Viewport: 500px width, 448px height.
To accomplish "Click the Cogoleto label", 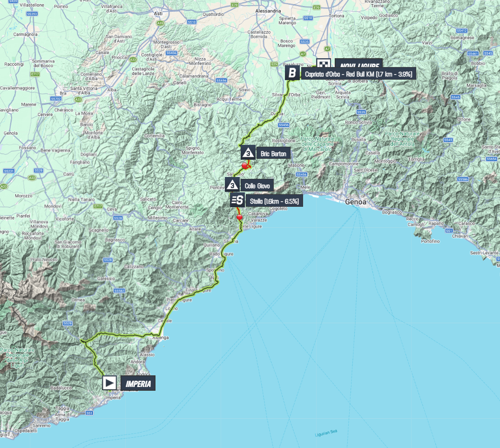I will coord(278,209).
